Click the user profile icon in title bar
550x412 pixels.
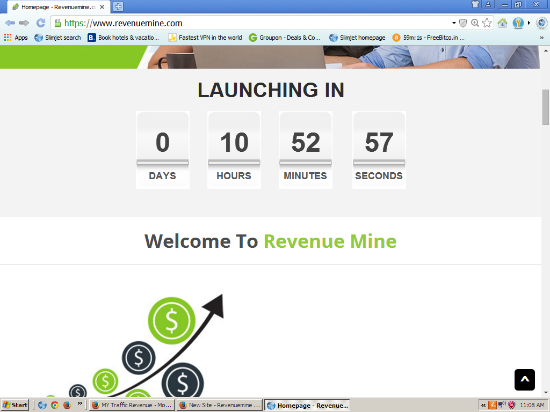(x=488, y=4)
